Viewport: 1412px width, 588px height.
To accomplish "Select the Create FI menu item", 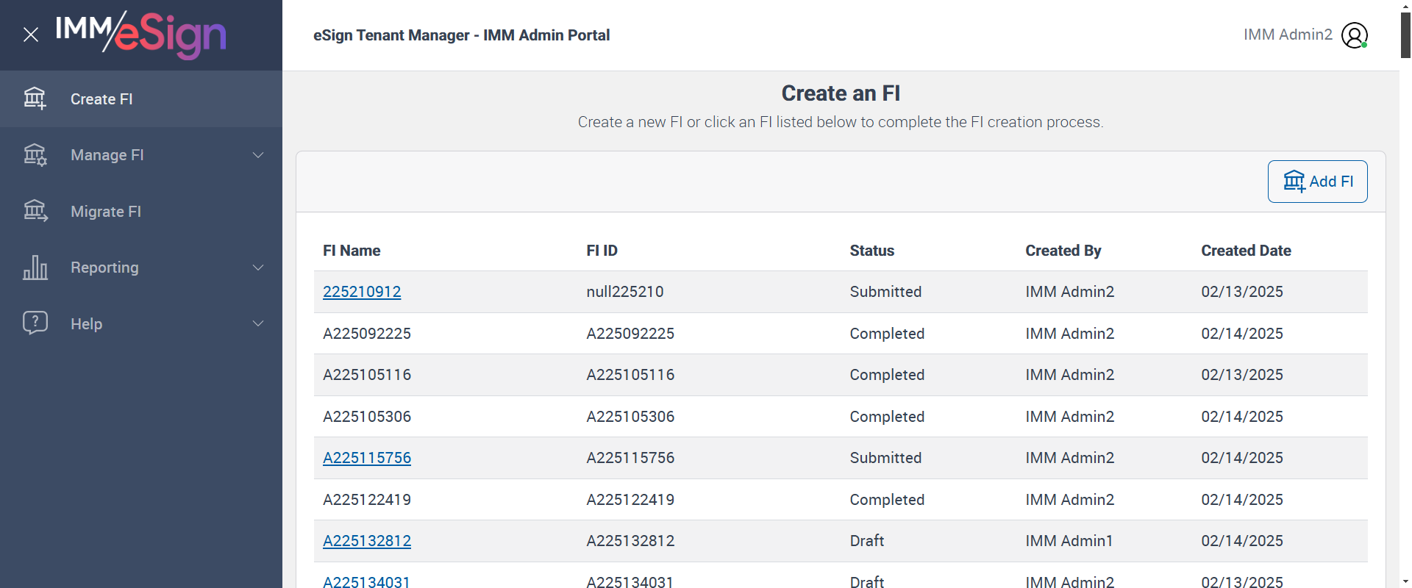I will point(101,99).
